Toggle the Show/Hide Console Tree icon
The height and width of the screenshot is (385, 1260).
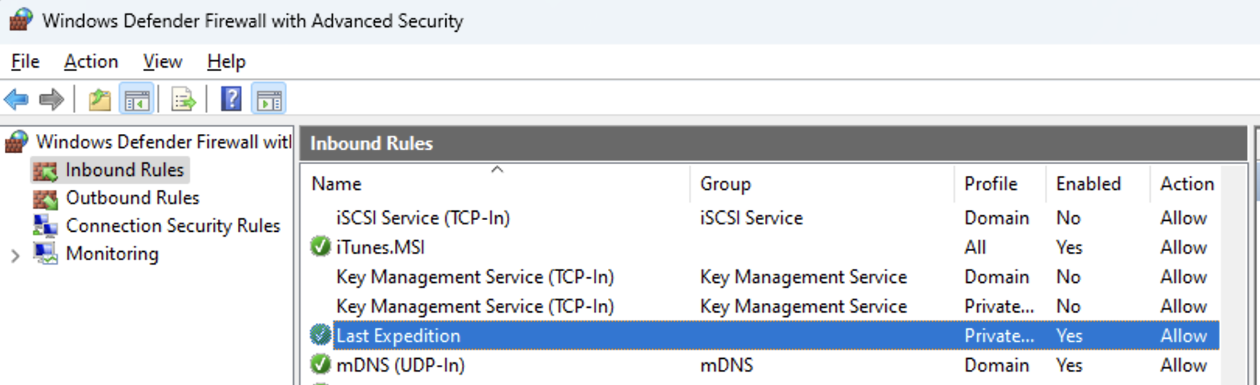coord(136,100)
